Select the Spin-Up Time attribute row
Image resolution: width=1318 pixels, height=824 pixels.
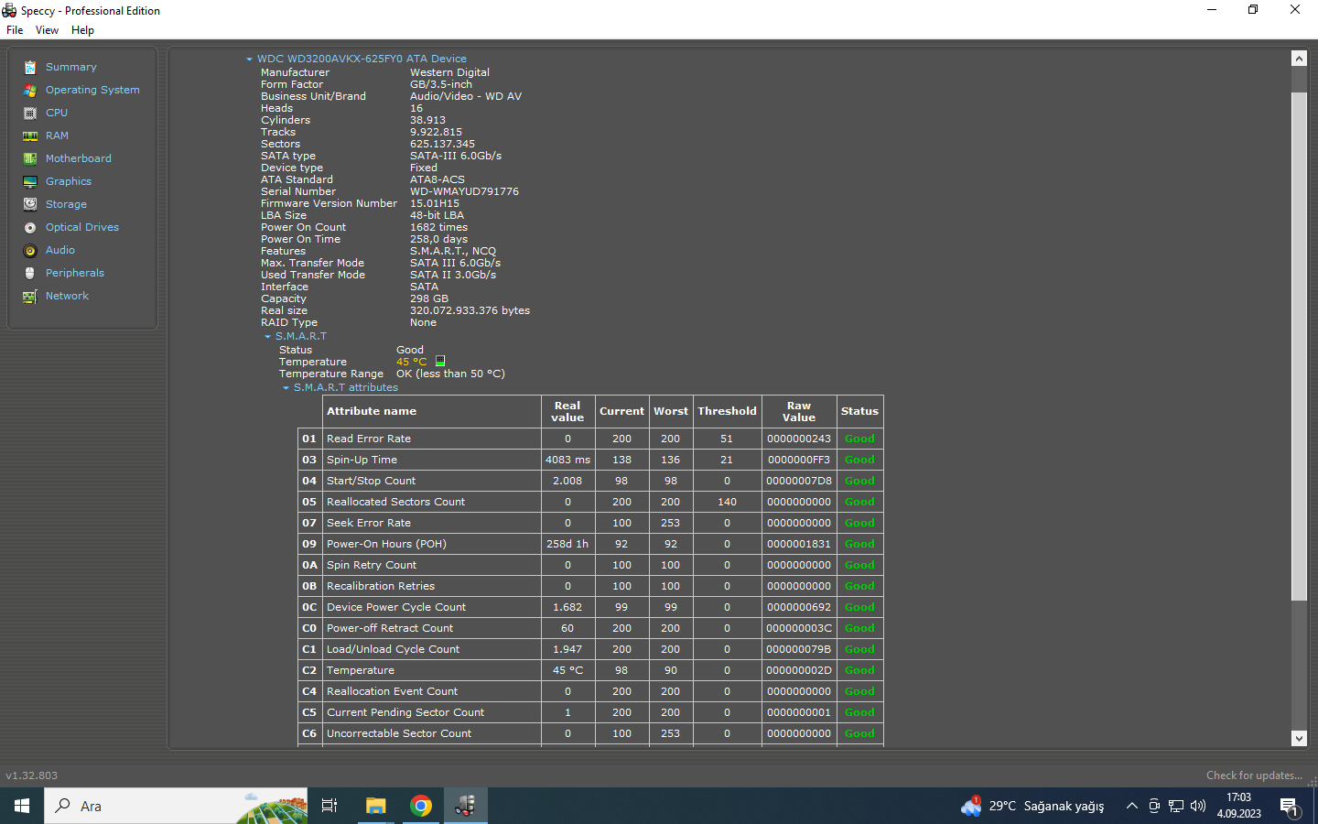click(x=590, y=460)
